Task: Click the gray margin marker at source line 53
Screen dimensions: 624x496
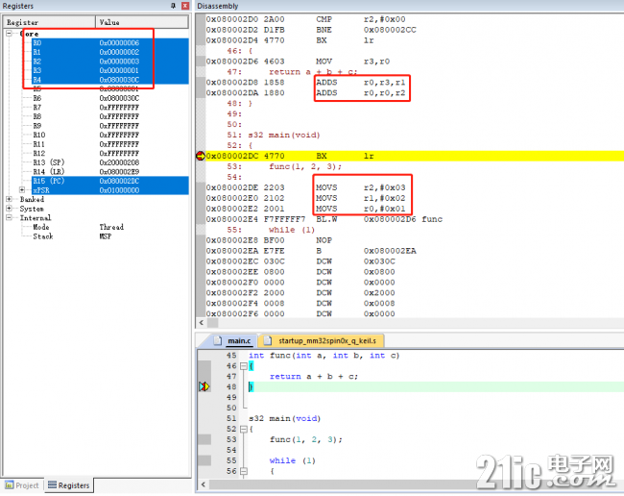Action: point(204,439)
